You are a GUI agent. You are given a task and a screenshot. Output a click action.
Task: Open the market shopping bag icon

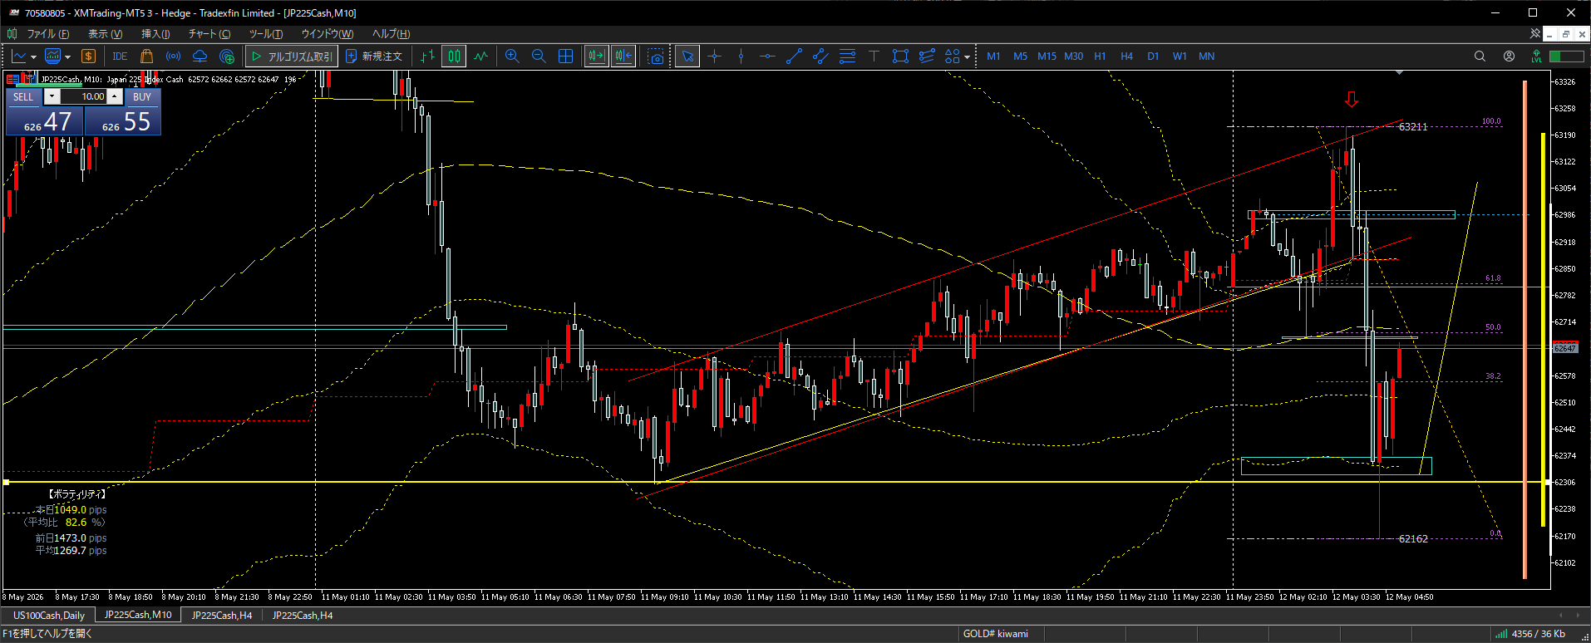147,56
